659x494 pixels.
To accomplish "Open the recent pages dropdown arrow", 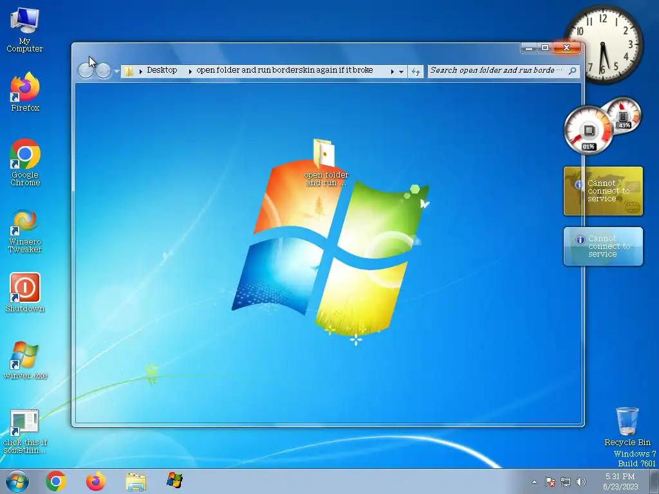I will pos(116,71).
